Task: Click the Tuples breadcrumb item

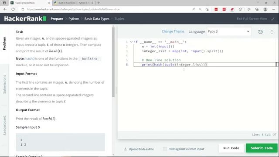Action: 119,19
